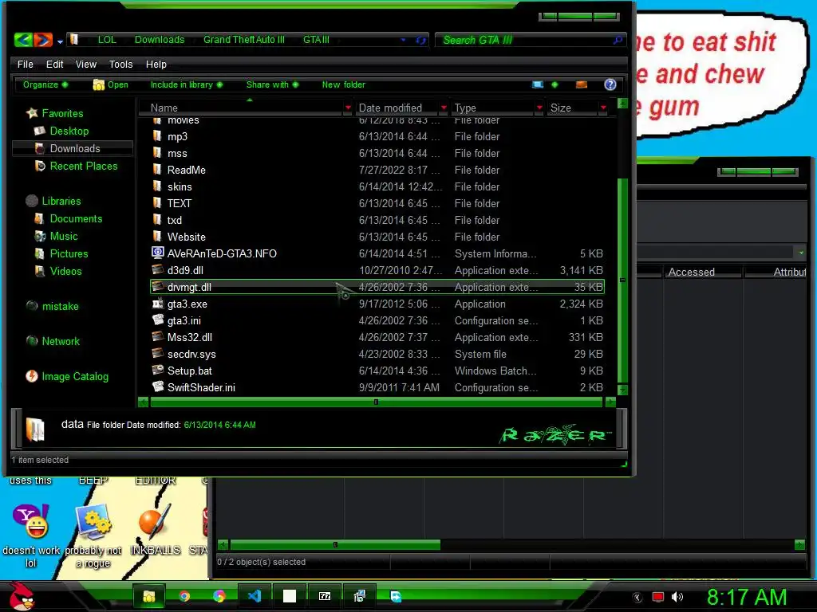Navigate to the Downloads breadcrumb
The width and height of the screenshot is (817, 612).
click(x=160, y=40)
